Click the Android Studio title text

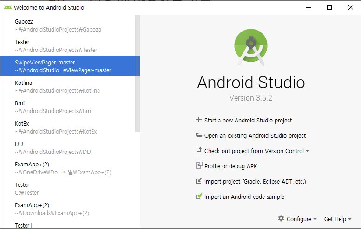pyautogui.click(x=251, y=82)
